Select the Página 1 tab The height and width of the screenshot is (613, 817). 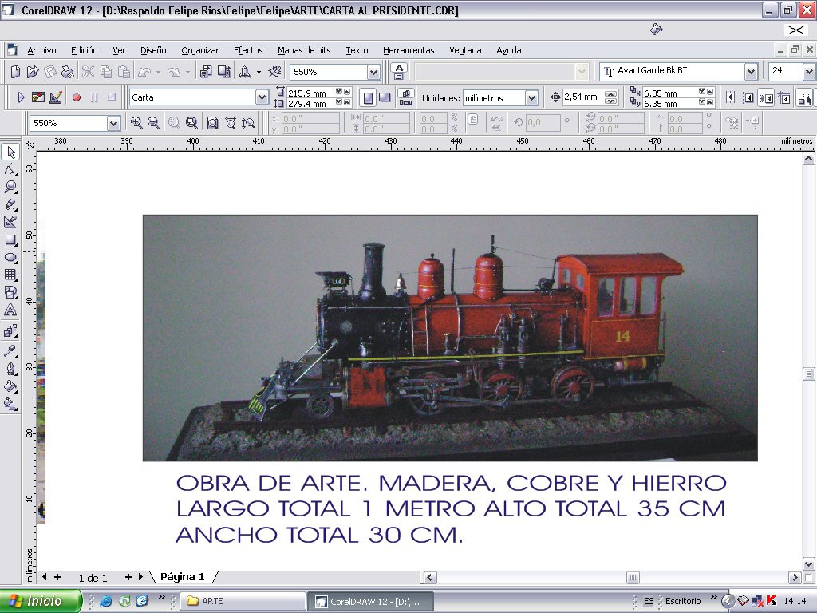[x=183, y=577]
